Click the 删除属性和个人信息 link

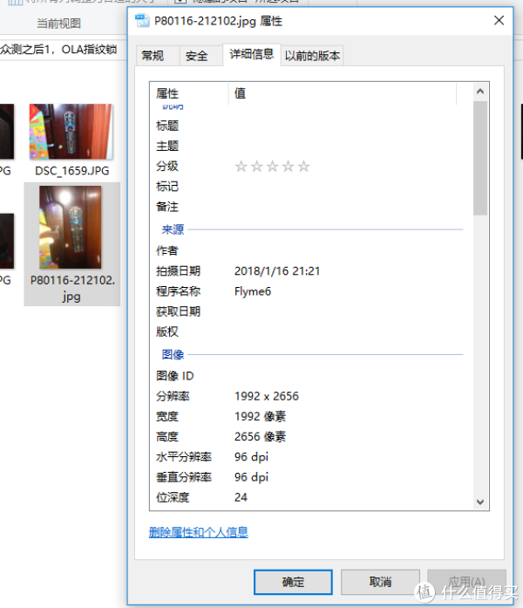click(199, 532)
